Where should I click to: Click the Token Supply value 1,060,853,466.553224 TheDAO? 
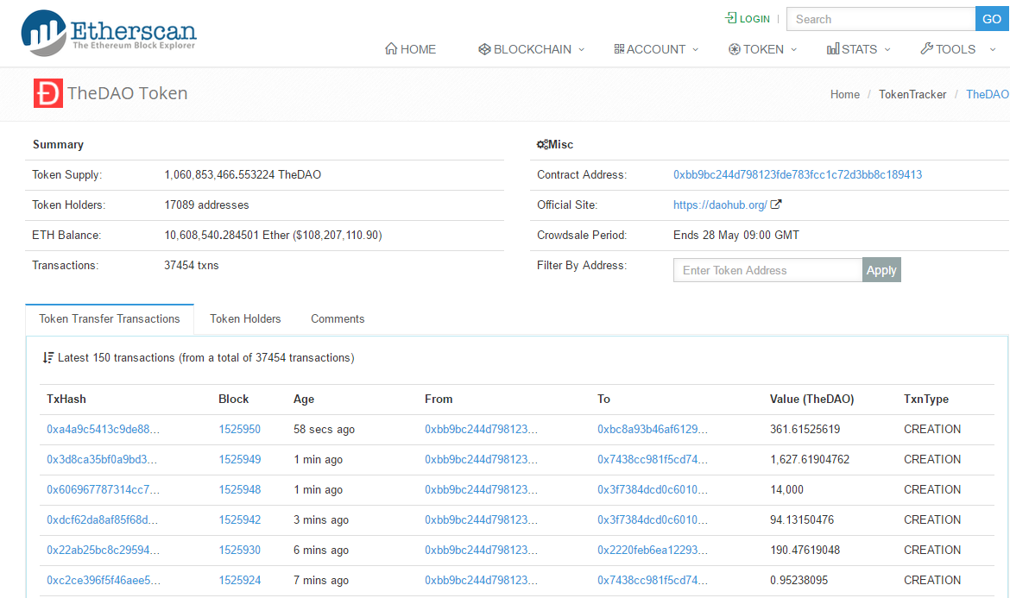click(x=243, y=175)
